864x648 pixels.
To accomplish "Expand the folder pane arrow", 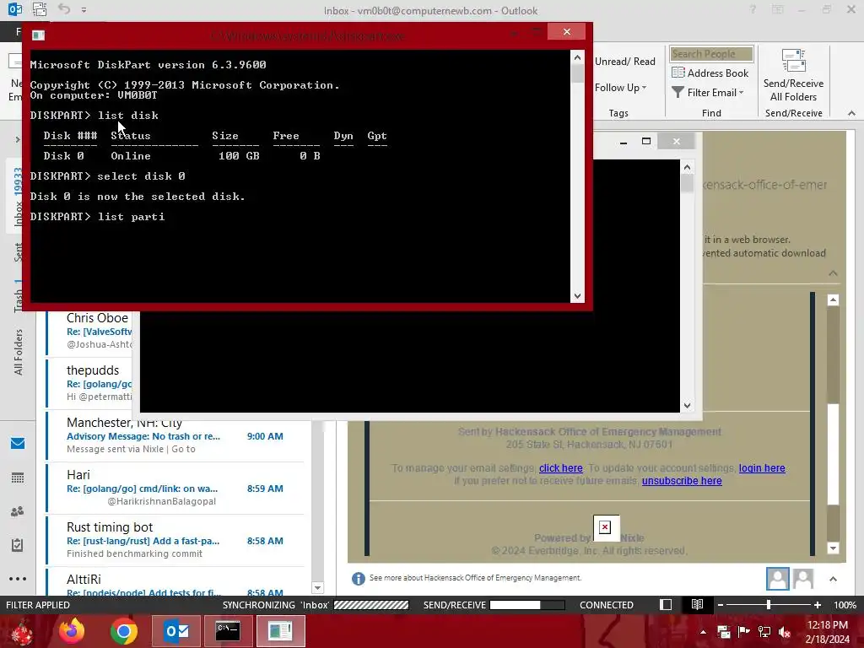I will click(18, 139).
